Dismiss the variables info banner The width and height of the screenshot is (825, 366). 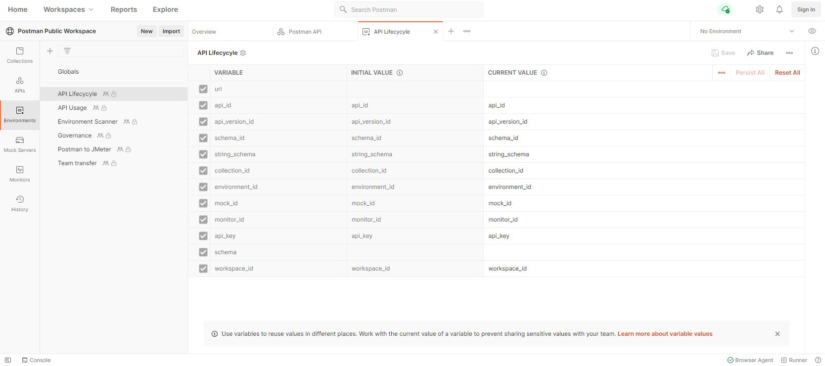click(778, 334)
